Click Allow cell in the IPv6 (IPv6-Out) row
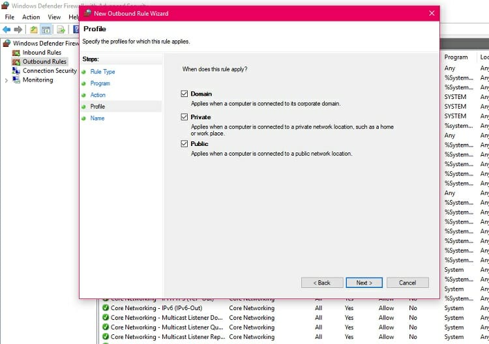This screenshot has height=344, width=489. 386,308
